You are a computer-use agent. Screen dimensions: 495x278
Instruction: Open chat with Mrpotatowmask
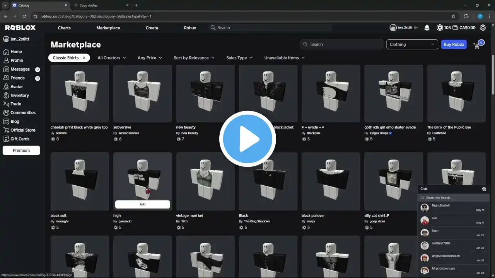454,271
